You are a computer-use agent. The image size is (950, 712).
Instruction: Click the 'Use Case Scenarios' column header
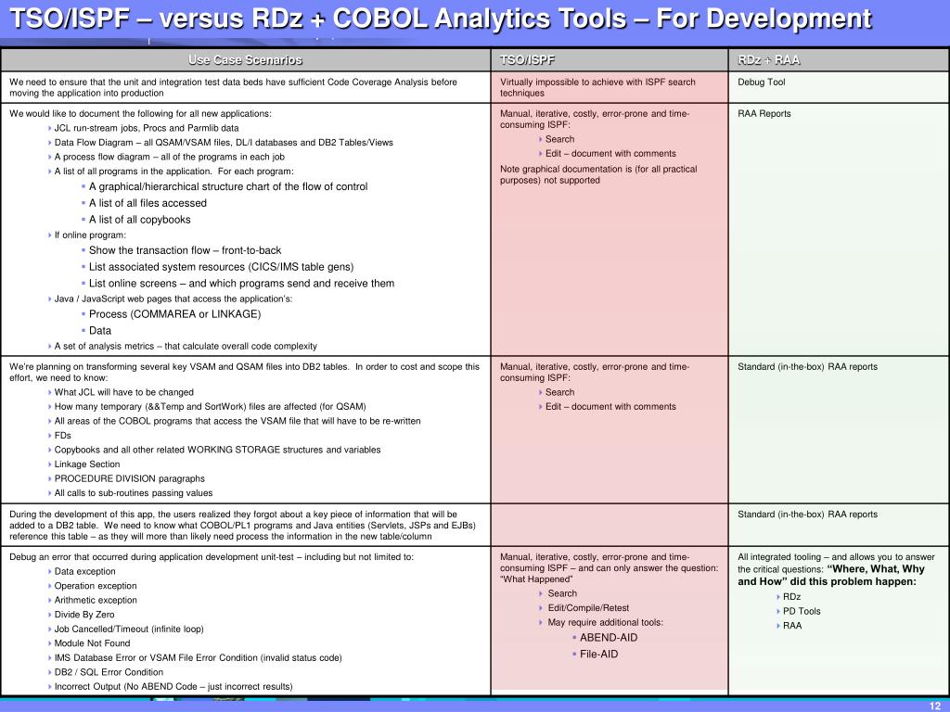[245, 60]
